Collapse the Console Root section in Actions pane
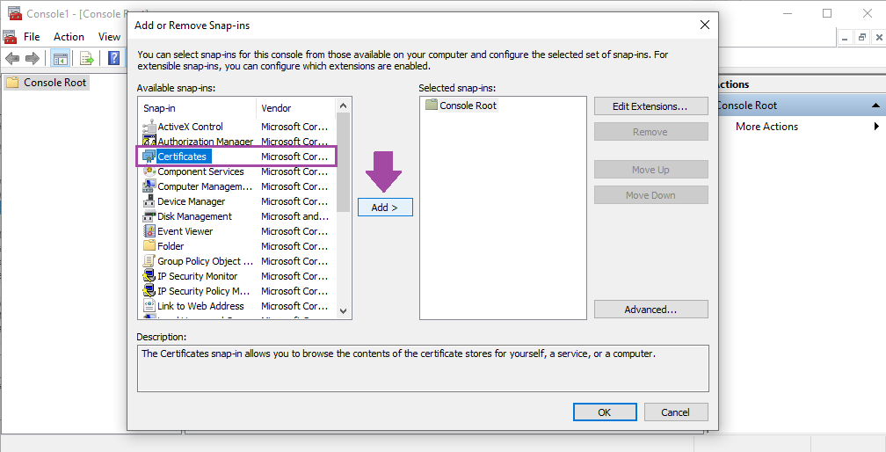 (x=875, y=106)
